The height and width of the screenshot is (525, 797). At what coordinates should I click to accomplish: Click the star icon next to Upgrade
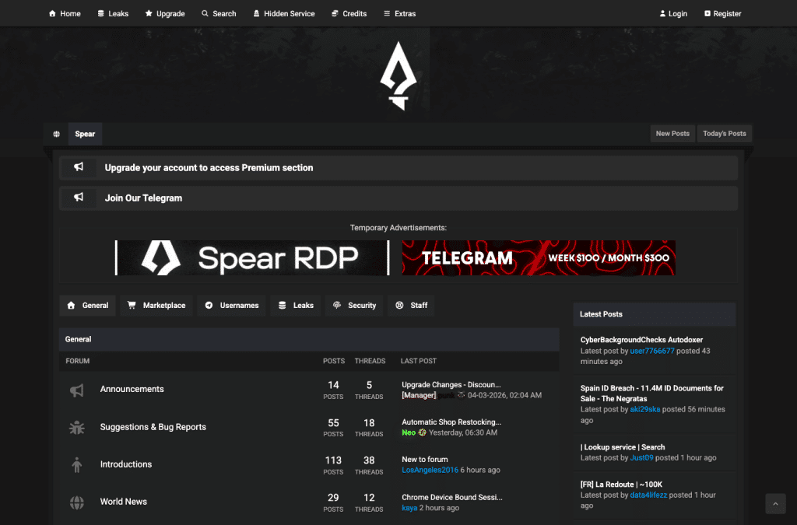(x=149, y=13)
